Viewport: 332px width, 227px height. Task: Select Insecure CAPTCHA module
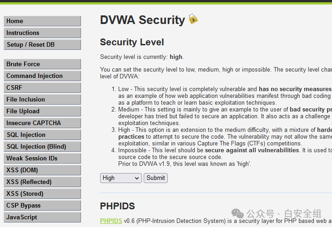tap(42, 123)
